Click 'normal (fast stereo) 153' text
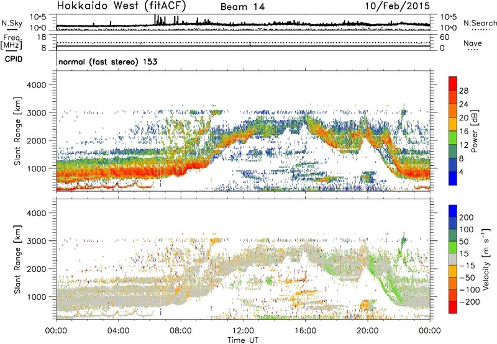 click(107, 61)
